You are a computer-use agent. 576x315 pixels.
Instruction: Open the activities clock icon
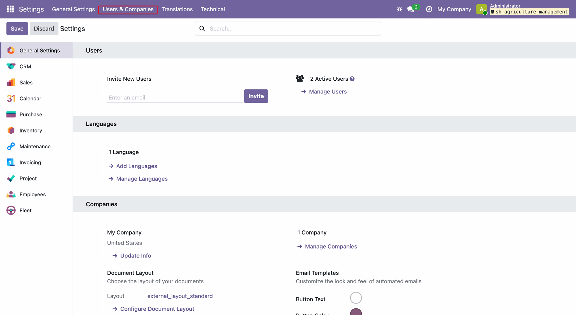coord(429,9)
